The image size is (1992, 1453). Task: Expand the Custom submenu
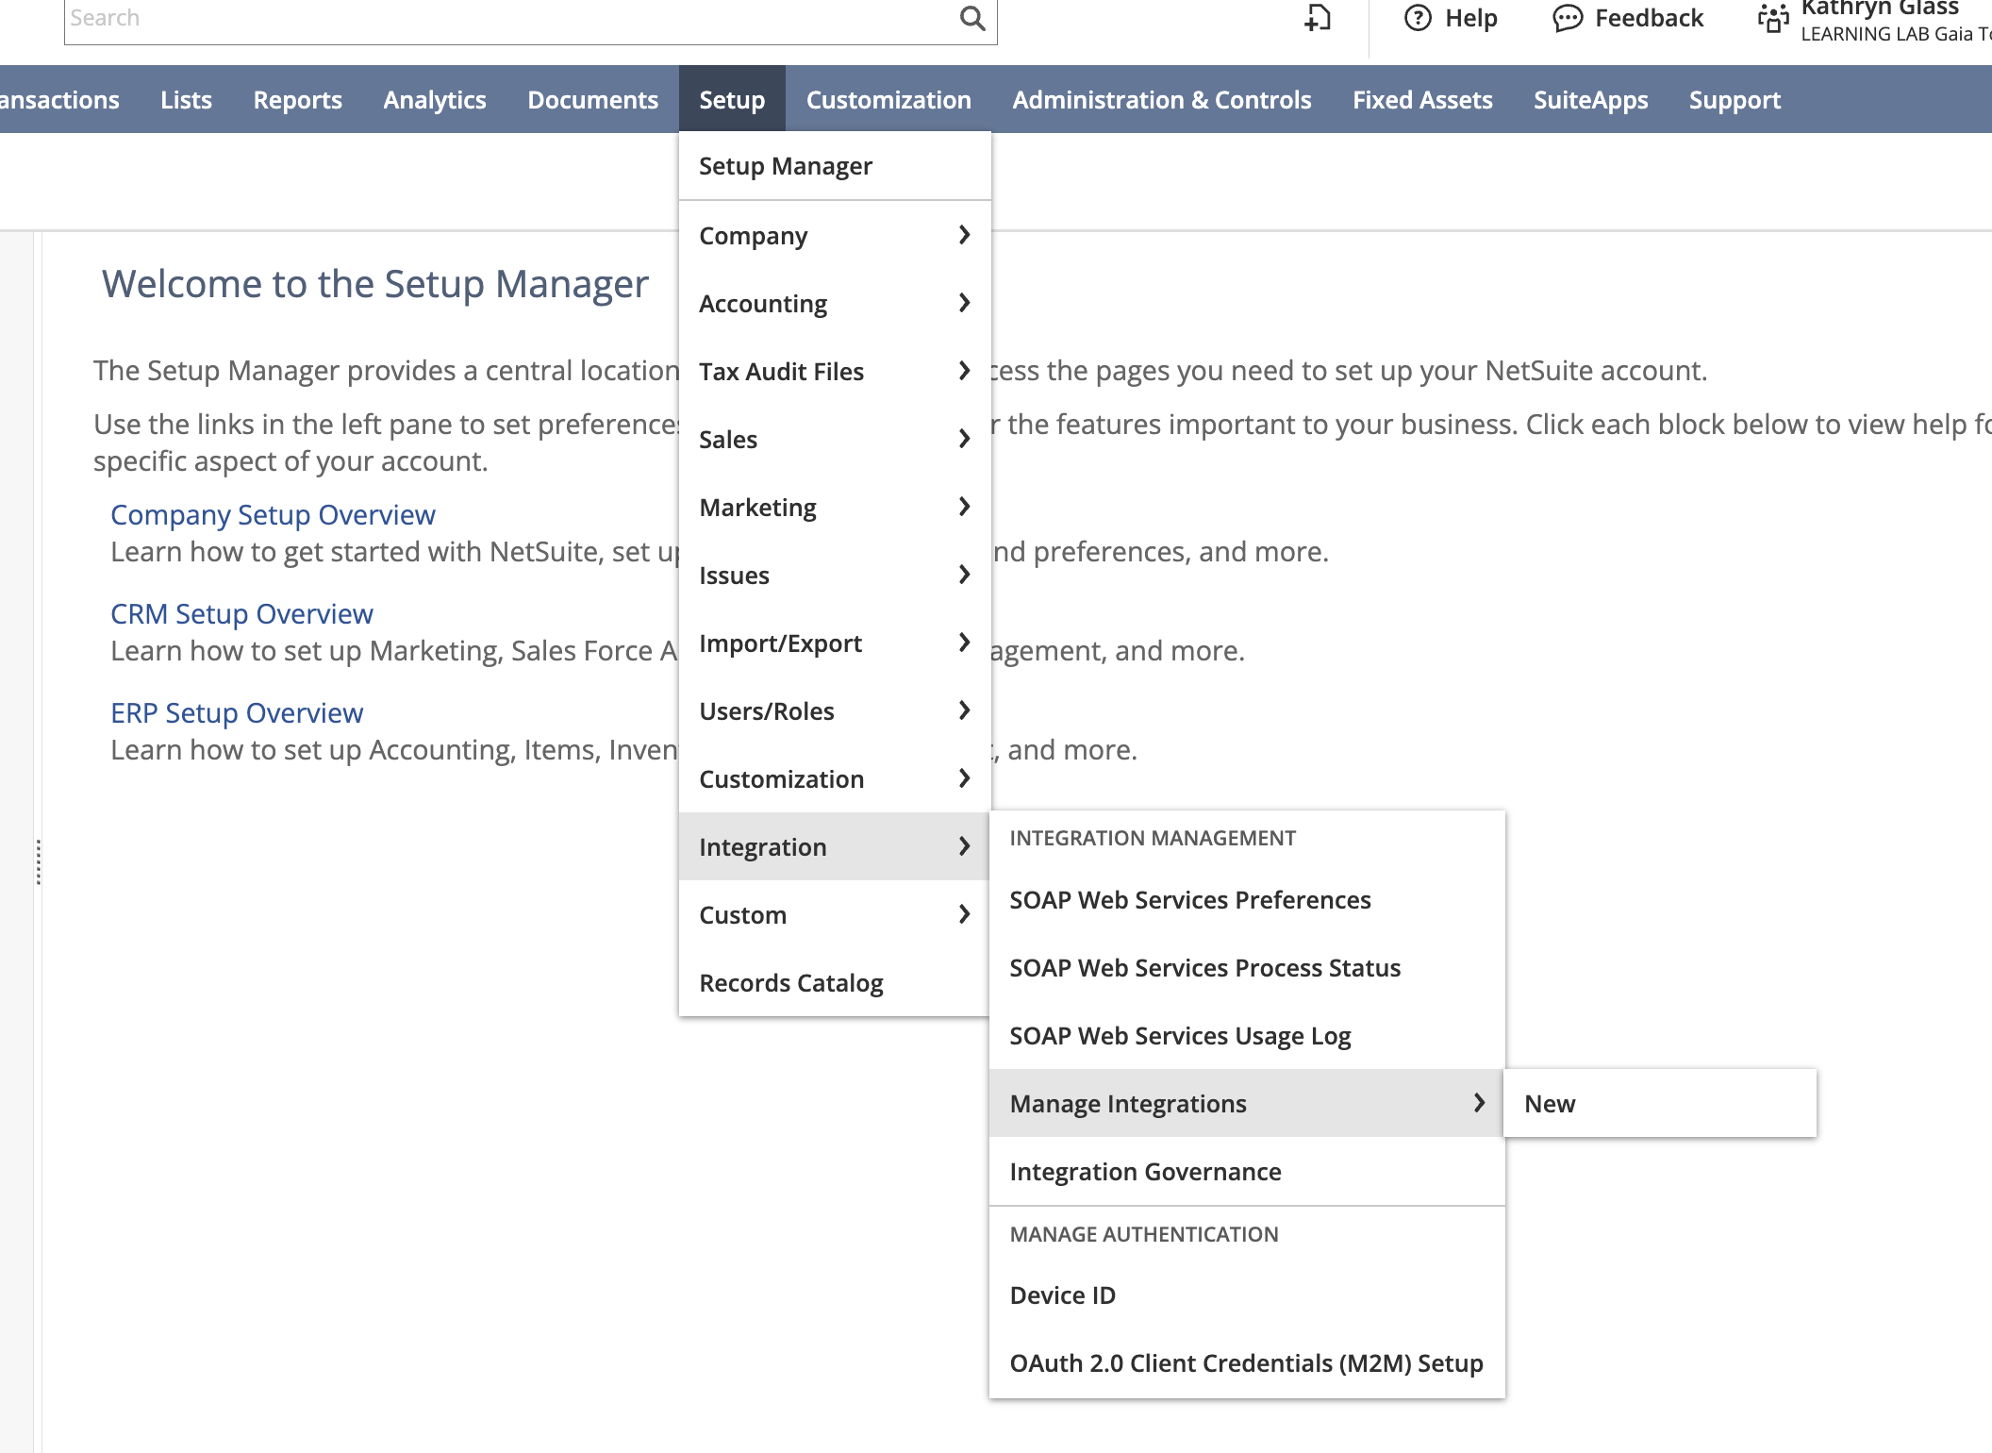(x=834, y=914)
